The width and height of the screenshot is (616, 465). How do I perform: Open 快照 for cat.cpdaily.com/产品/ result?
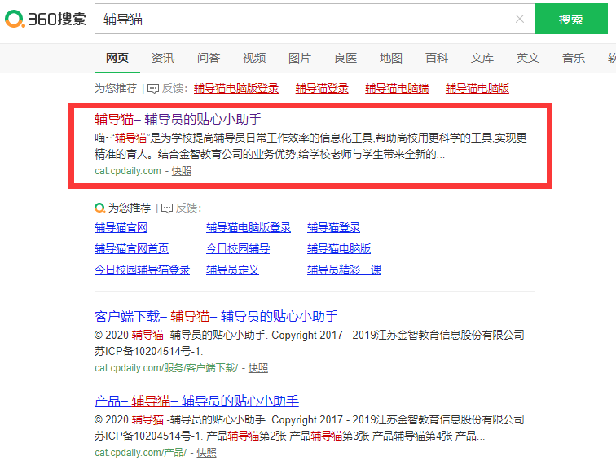tap(207, 453)
